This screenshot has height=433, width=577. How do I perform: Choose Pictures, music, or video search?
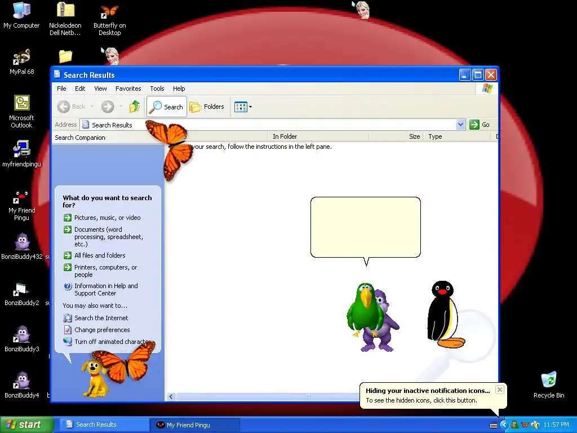[102, 218]
